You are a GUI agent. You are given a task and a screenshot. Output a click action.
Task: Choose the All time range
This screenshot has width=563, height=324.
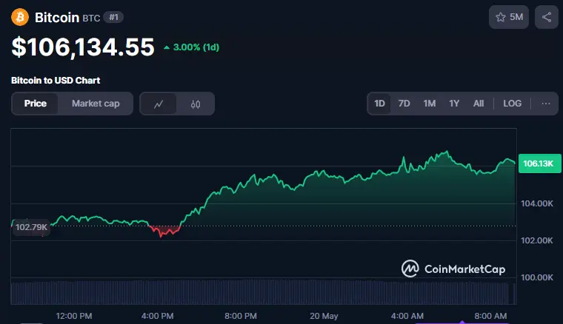tap(479, 104)
